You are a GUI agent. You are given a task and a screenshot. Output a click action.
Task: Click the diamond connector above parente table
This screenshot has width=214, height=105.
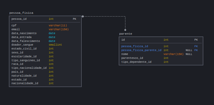[125, 30]
